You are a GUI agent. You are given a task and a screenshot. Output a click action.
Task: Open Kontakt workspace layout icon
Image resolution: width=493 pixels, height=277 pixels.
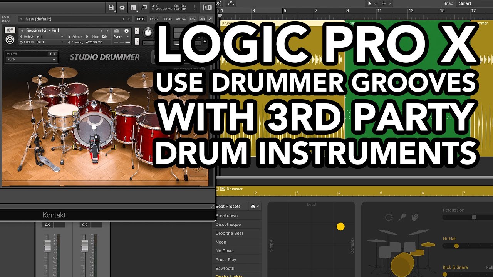coord(133,7)
